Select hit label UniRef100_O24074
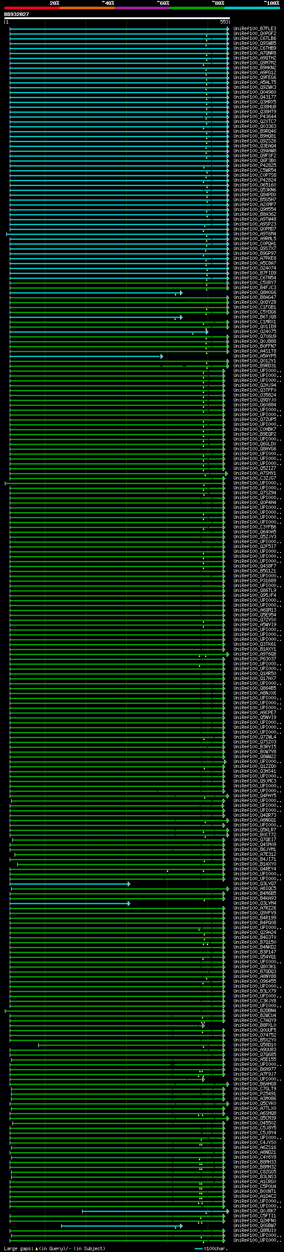This screenshot has width=284, height=1252. tap(255, 268)
